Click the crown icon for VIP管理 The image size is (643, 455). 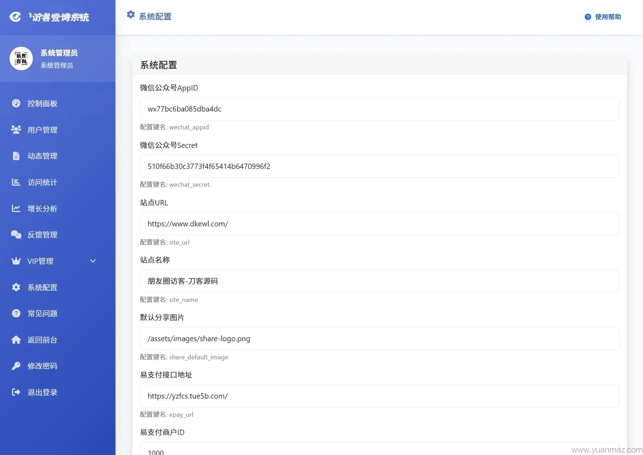[x=16, y=261]
